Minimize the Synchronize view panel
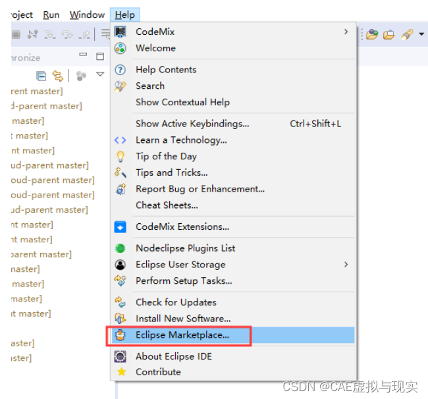Viewport: 428px width, 399px height. pyautogui.click(x=83, y=55)
